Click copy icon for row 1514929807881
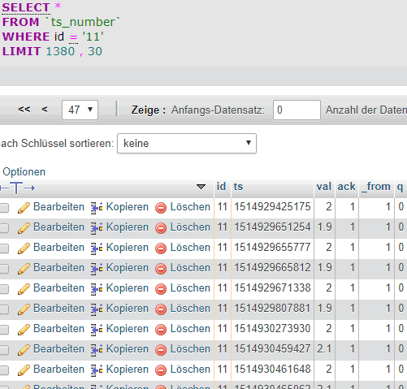The height and width of the screenshot is (389, 407). (x=97, y=309)
